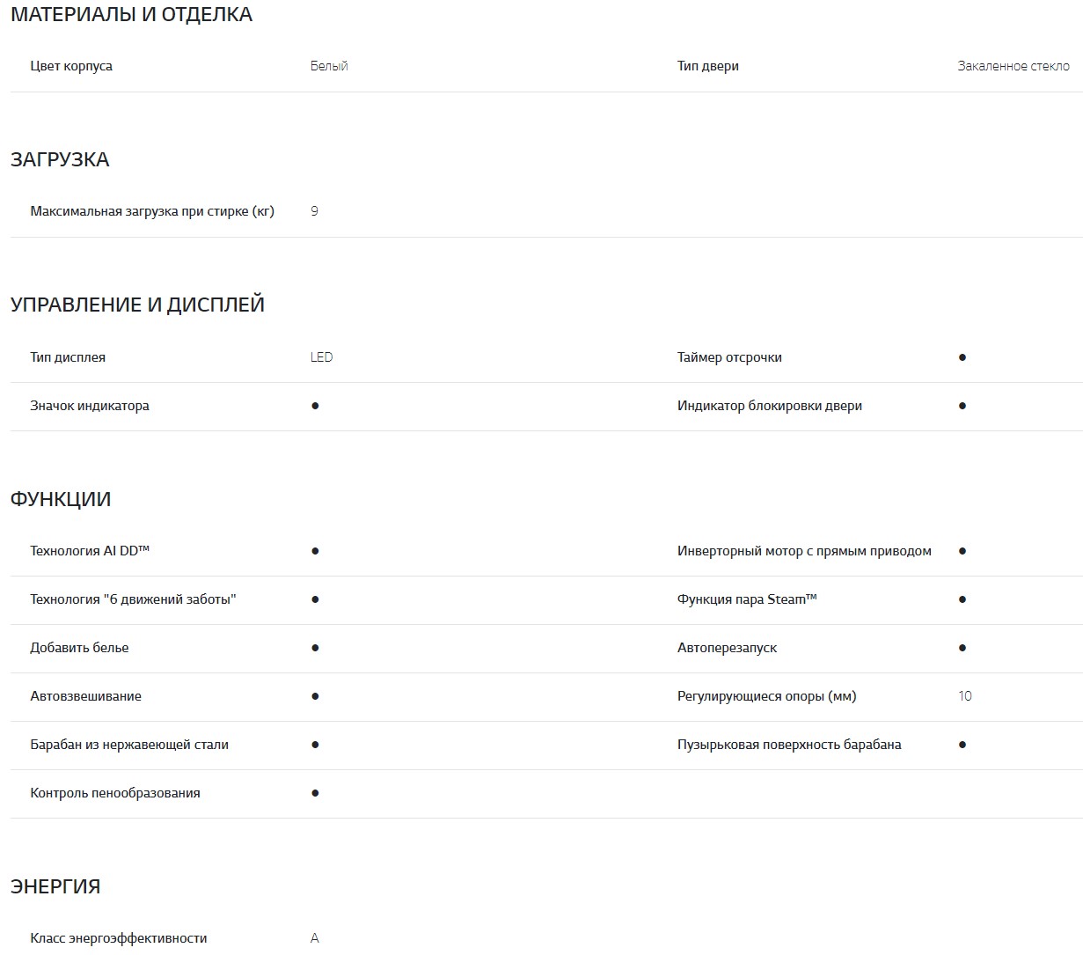
Task: Click the dot for Индикатор блокировки двери
Action: coord(962,406)
